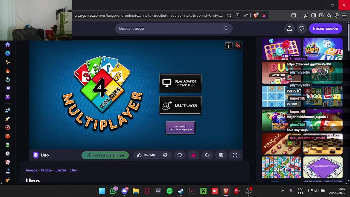Open Updated games refresh icon in sidebar
Viewport: 350px width, 197px height.
[x=8, y=80]
